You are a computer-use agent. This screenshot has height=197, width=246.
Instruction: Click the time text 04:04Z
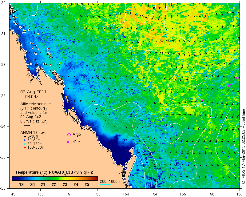32,97
